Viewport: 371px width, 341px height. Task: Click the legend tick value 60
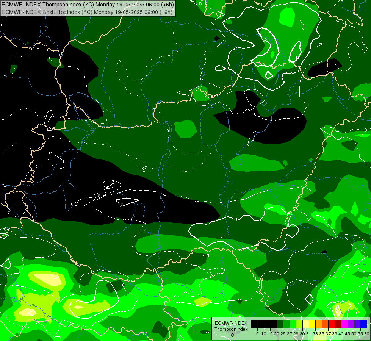366,334
